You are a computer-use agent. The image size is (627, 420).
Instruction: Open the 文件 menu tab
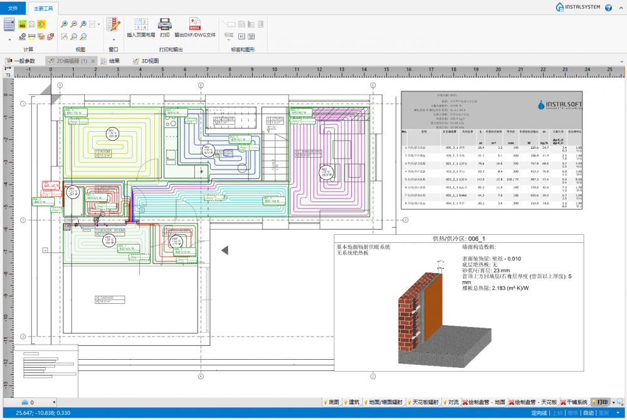[13, 8]
